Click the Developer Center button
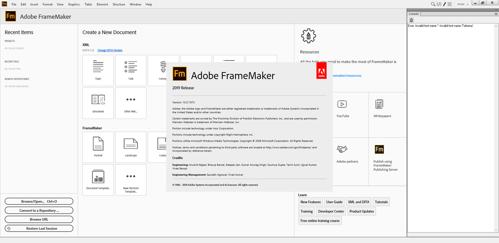 point(331,211)
